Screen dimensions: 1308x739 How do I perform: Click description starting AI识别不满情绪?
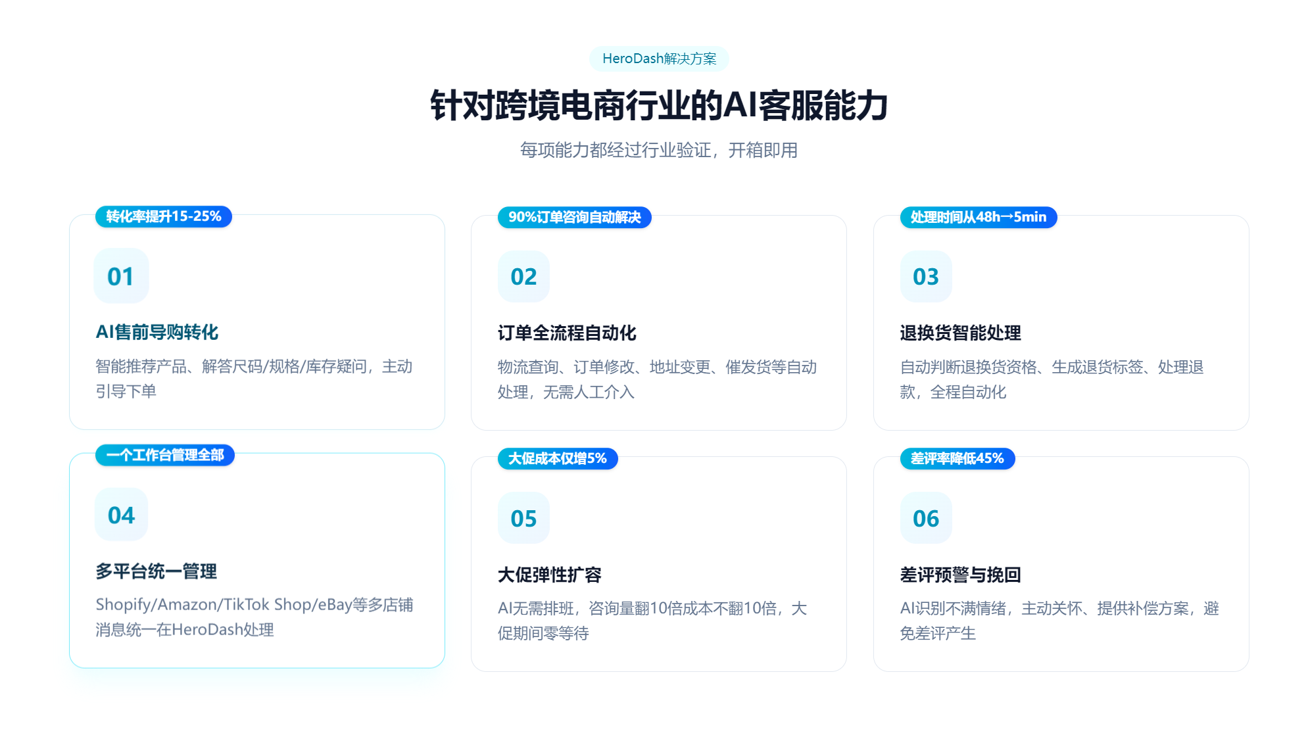[1059, 621]
